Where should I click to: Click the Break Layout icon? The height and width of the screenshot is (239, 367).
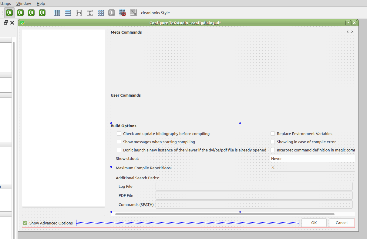[122, 13]
